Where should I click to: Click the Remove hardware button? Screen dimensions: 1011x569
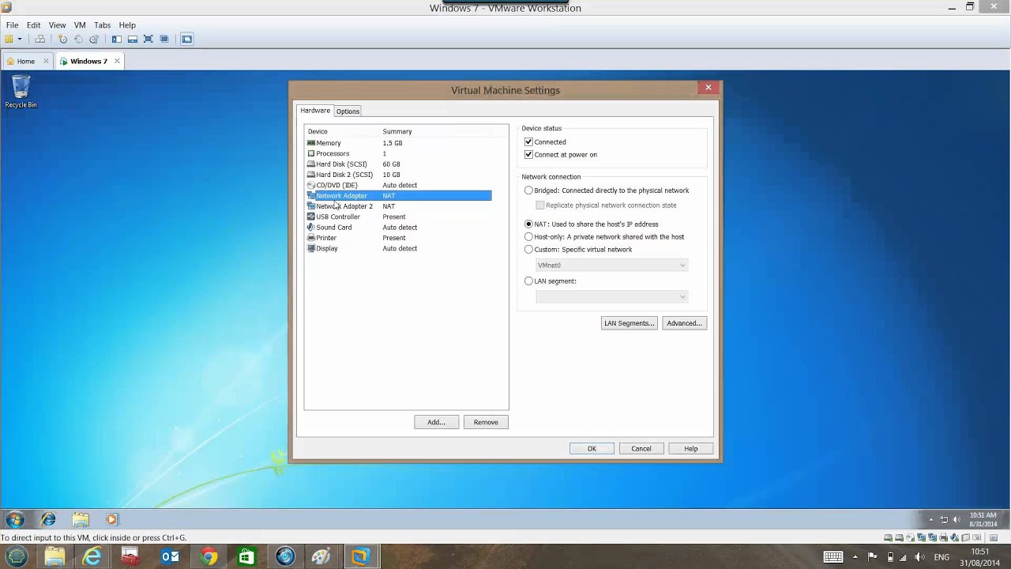[x=486, y=422]
